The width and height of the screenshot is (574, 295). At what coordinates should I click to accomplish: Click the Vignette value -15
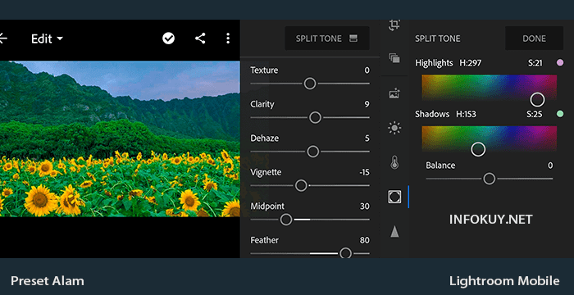364,172
